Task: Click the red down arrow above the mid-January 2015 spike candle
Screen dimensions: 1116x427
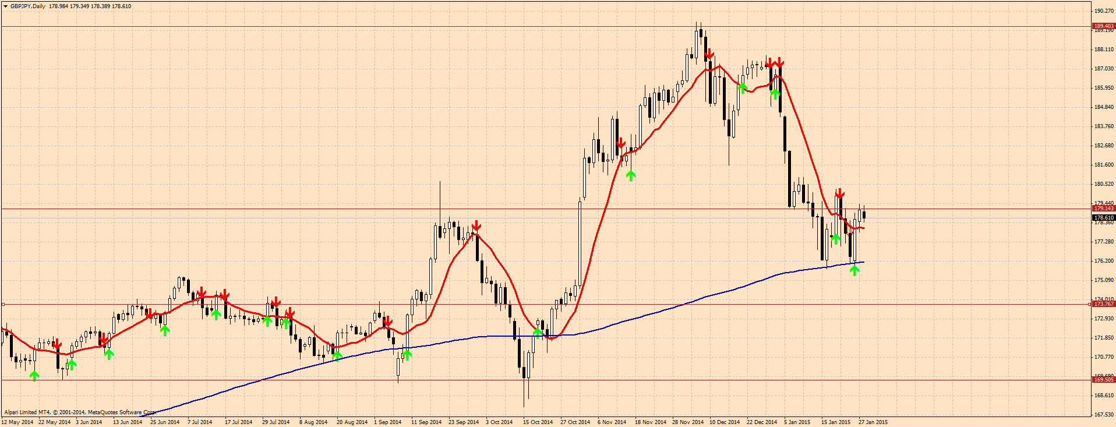Action: pyautogui.click(x=839, y=193)
